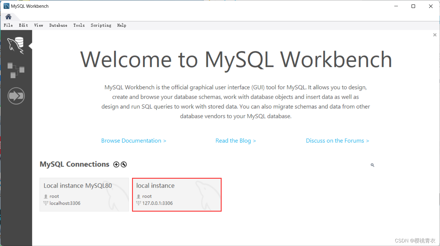Open the Edit menu

[x=23, y=25]
